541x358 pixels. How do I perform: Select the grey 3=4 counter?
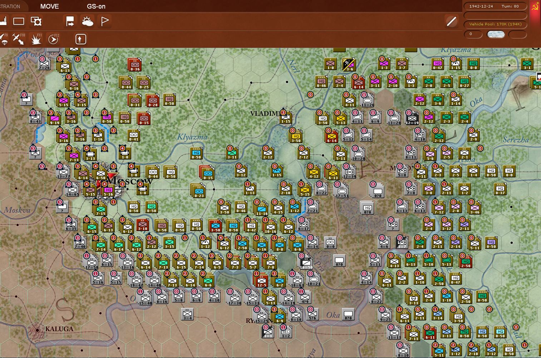click(187, 314)
